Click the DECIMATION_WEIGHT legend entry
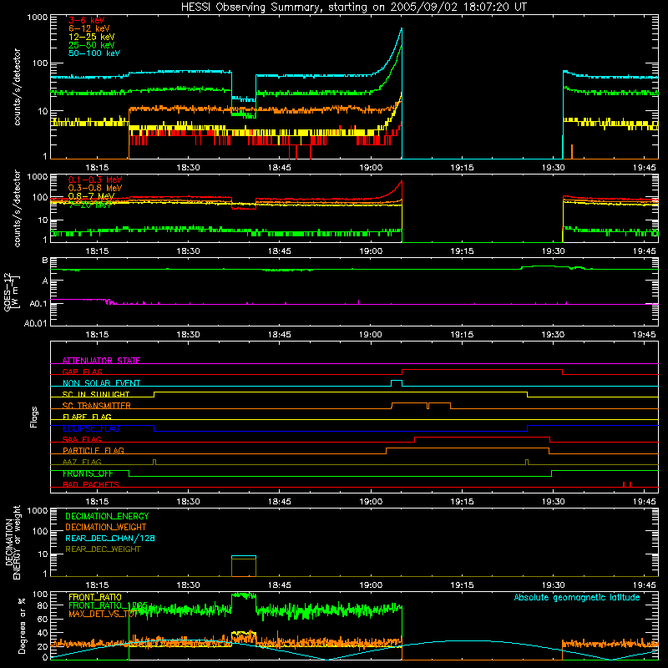Image resolution: width=668 pixels, height=668 pixels. click(106, 527)
